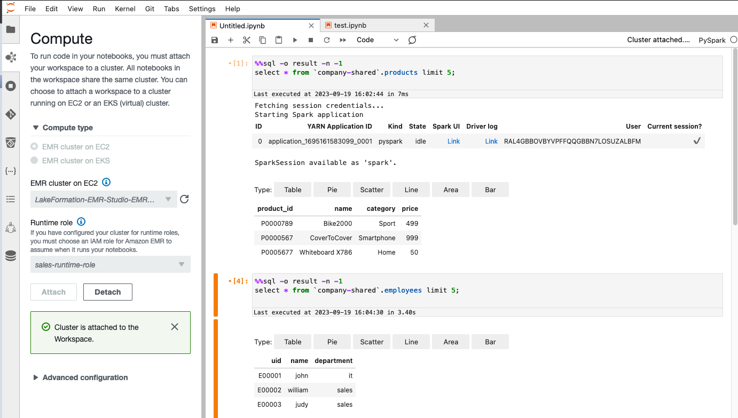Open the table of contents panel

tap(11, 199)
